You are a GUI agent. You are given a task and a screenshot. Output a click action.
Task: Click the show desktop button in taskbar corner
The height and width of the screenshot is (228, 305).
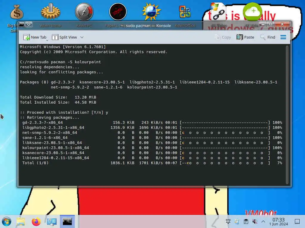click(x=297, y=221)
